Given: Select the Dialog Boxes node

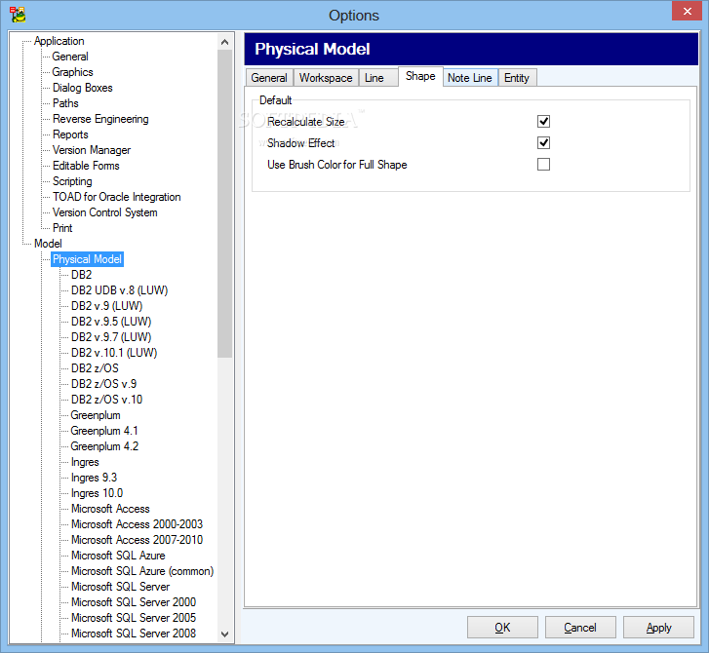Looking at the screenshot, I should click(82, 88).
